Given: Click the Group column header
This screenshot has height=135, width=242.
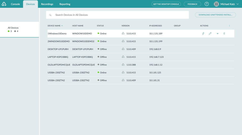Looking at the screenshot, I should (x=177, y=26).
